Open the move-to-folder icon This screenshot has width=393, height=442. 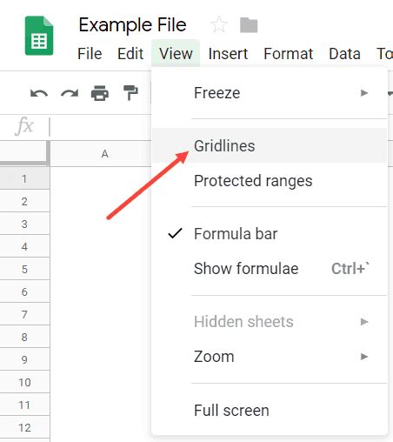tap(249, 25)
